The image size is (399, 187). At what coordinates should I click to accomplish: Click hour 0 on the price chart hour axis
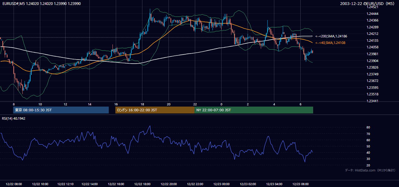(x=221, y=104)
